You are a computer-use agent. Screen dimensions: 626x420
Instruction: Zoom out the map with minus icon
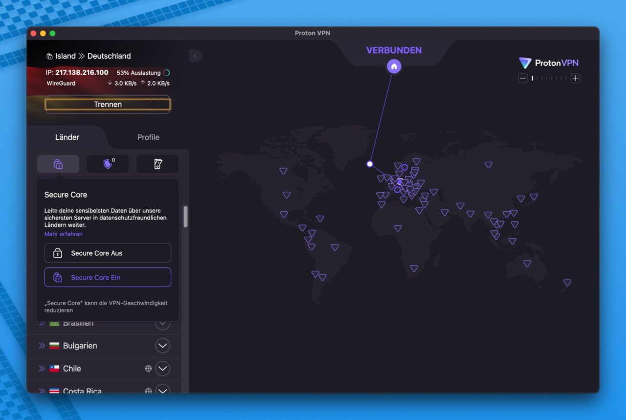[523, 78]
